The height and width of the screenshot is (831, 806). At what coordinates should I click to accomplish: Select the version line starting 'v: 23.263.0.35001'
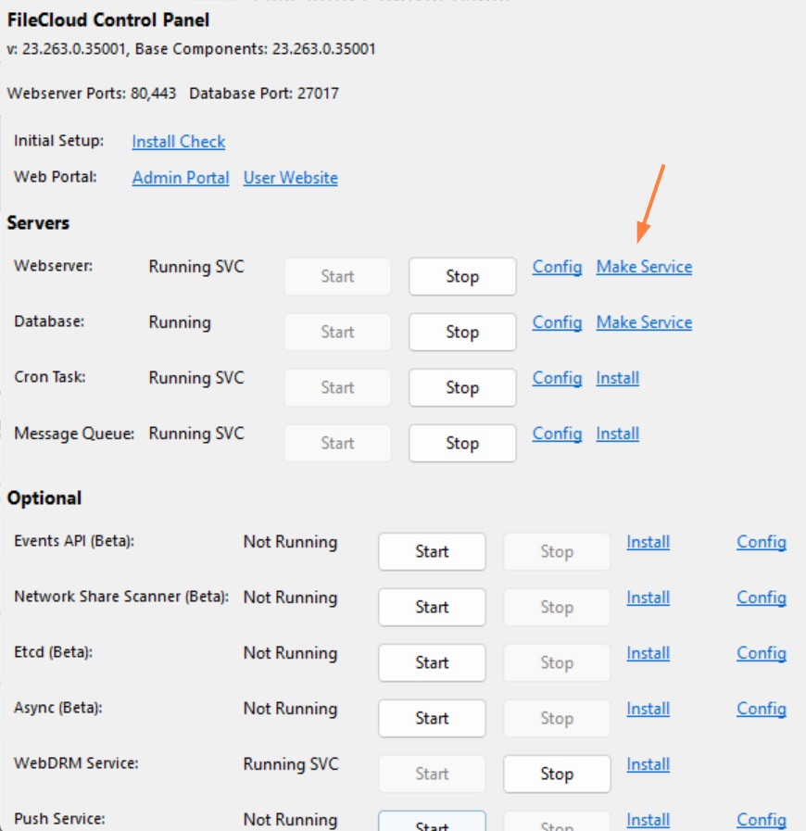[x=191, y=49]
